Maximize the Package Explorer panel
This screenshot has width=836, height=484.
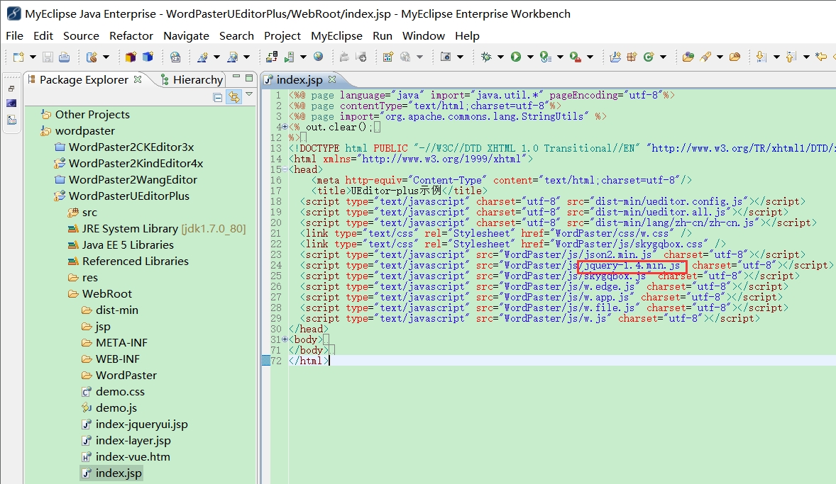pos(249,78)
